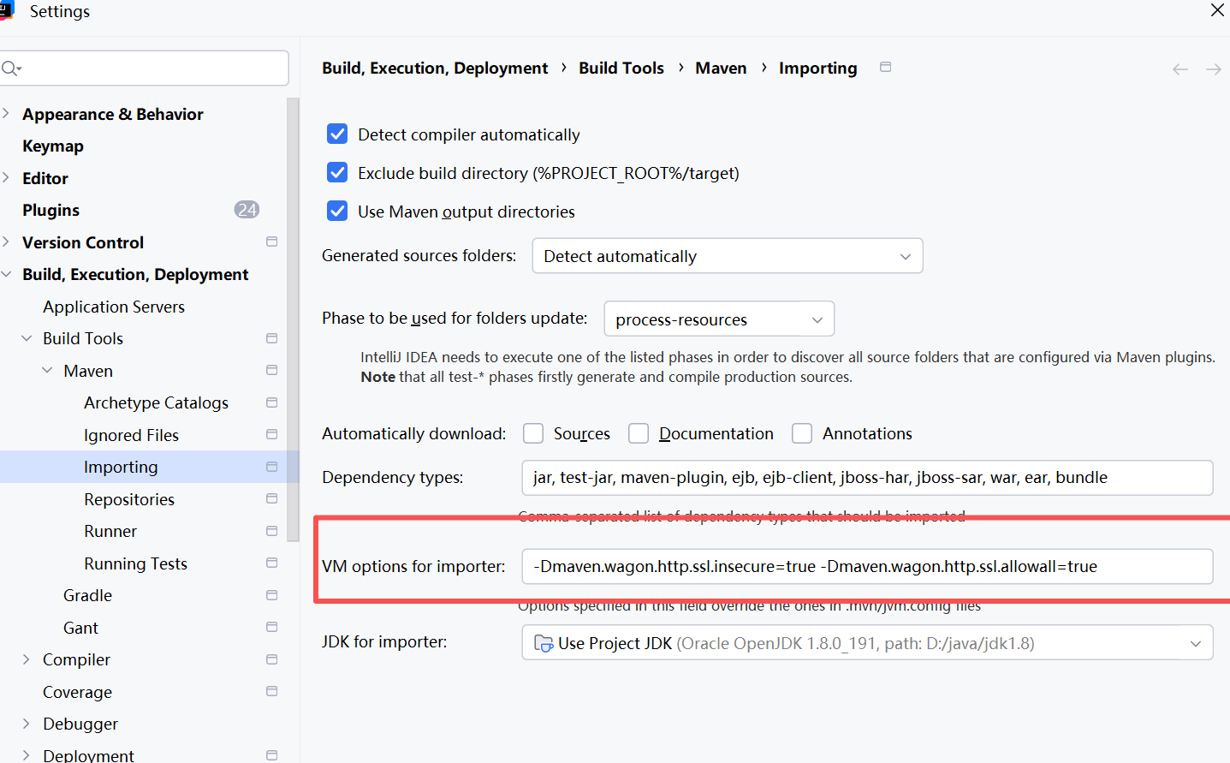Open Gant settings page
Screen dimensions: 1230x763
(x=80, y=628)
